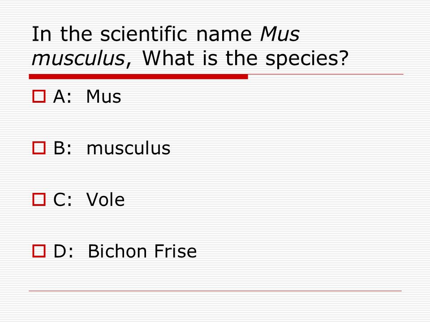
Task: Click the italic "musculus" in the question heading
Action: point(78,58)
